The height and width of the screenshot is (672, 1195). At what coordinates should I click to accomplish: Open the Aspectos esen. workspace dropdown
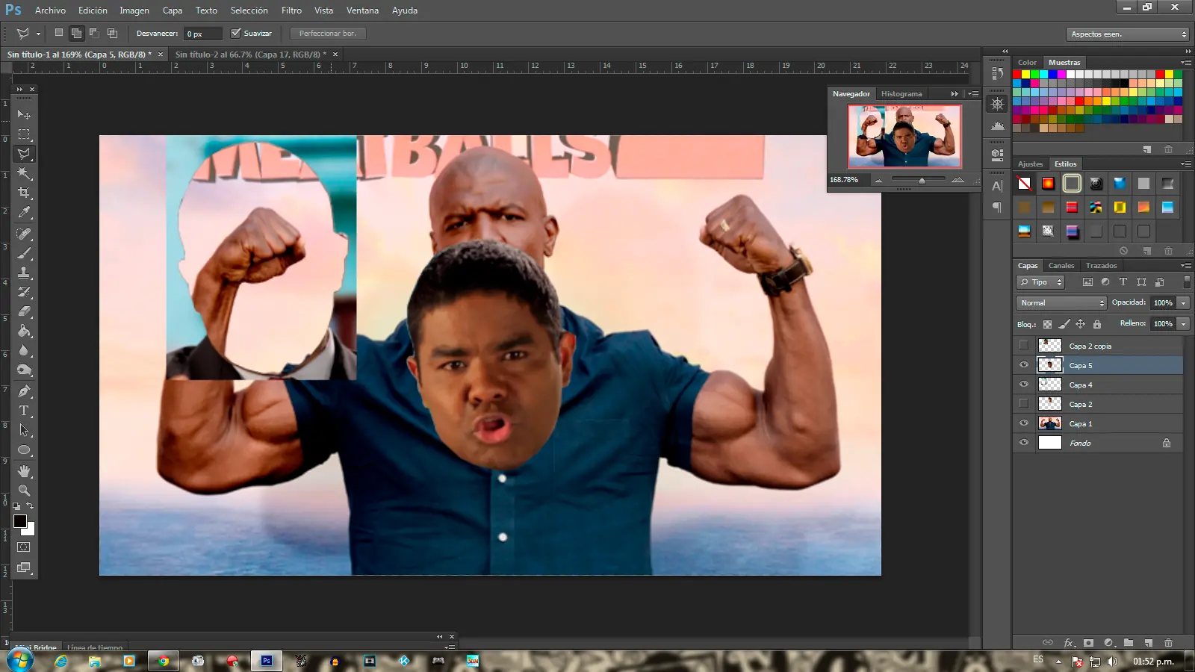1127,34
